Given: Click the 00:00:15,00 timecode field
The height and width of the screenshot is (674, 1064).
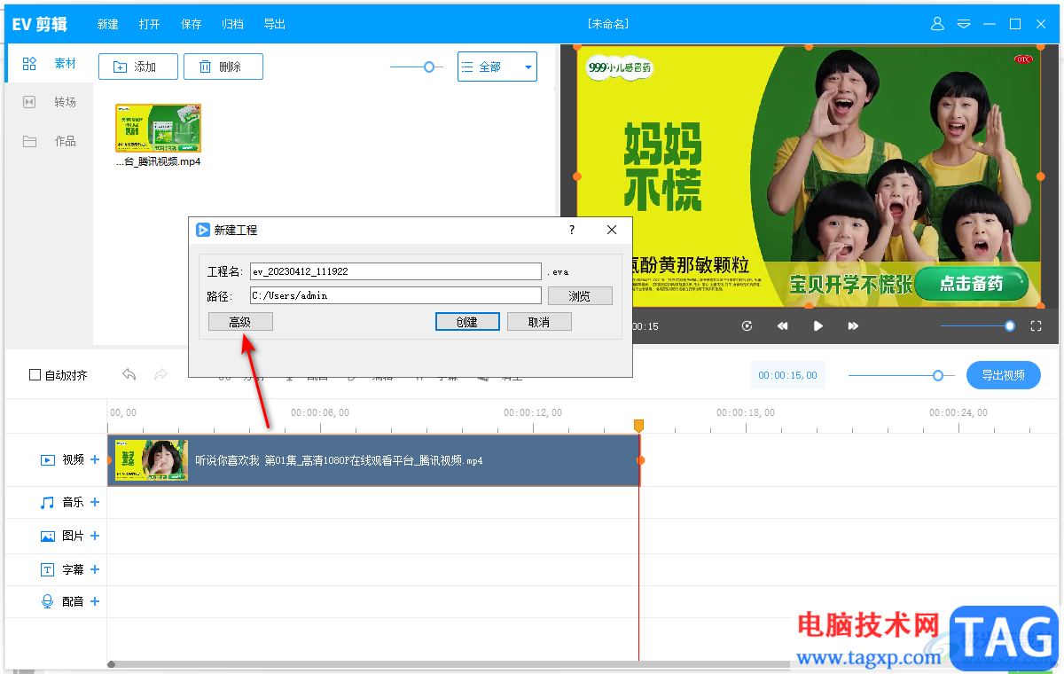Looking at the screenshot, I should point(787,376).
